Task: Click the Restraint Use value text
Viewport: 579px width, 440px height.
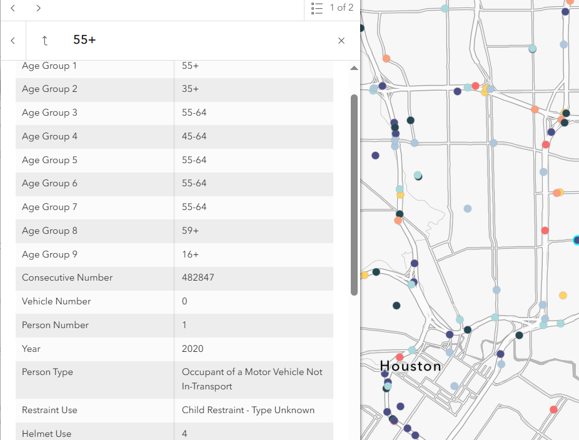Action: (x=248, y=410)
